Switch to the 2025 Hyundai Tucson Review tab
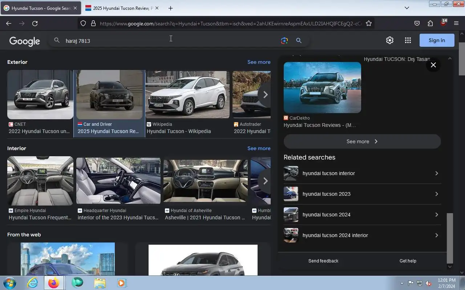The image size is (465, 290). coord(121,8)
